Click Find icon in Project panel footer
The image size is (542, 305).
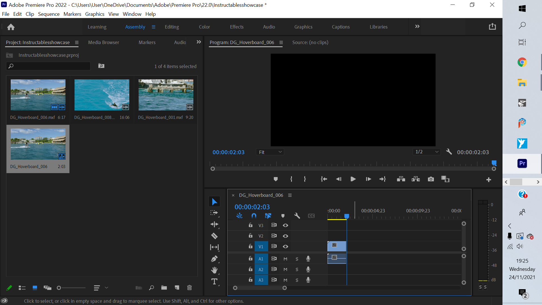click(x=152, y=288)
